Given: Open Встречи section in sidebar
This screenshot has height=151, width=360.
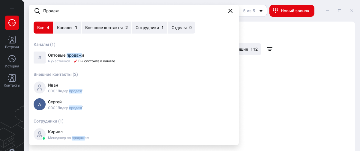Looking at the screenshot, I should pyautogui.click(x=12, y=42).
